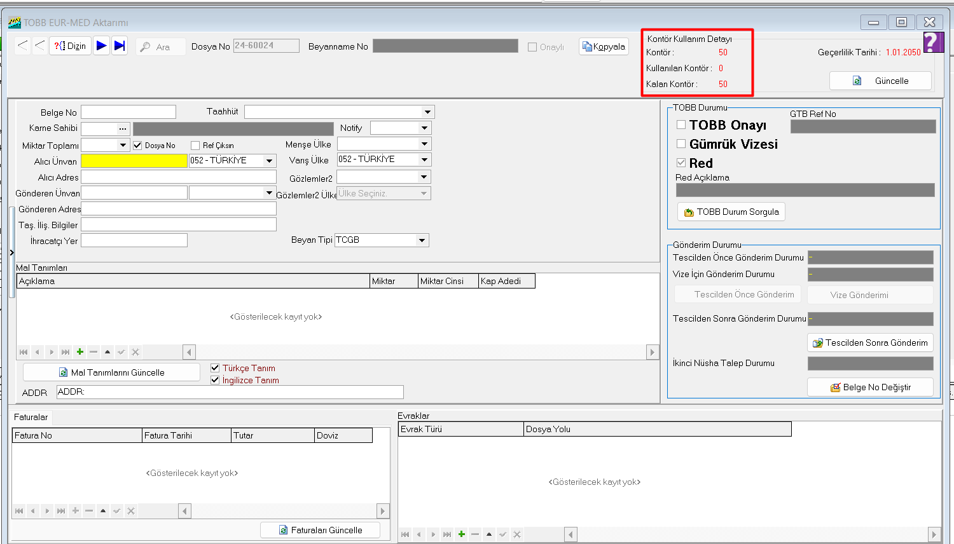
Task: Click the Fatura No column header
Action: (x=77, y=435)
